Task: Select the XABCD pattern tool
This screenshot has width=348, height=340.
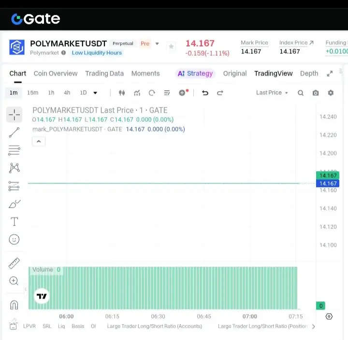Action: click(x=14, y=168)
